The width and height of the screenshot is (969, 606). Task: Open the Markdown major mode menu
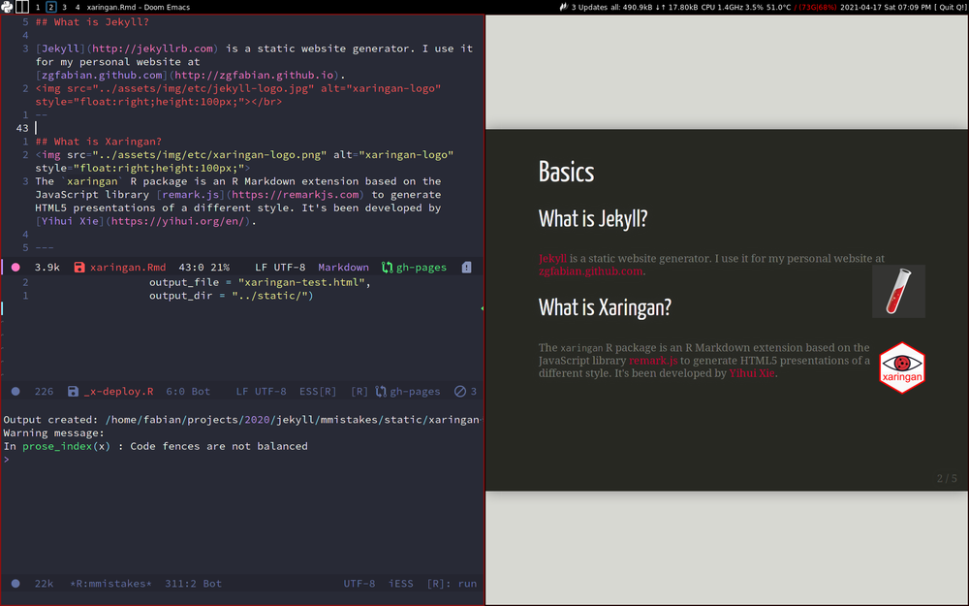(x=344, y=268)
